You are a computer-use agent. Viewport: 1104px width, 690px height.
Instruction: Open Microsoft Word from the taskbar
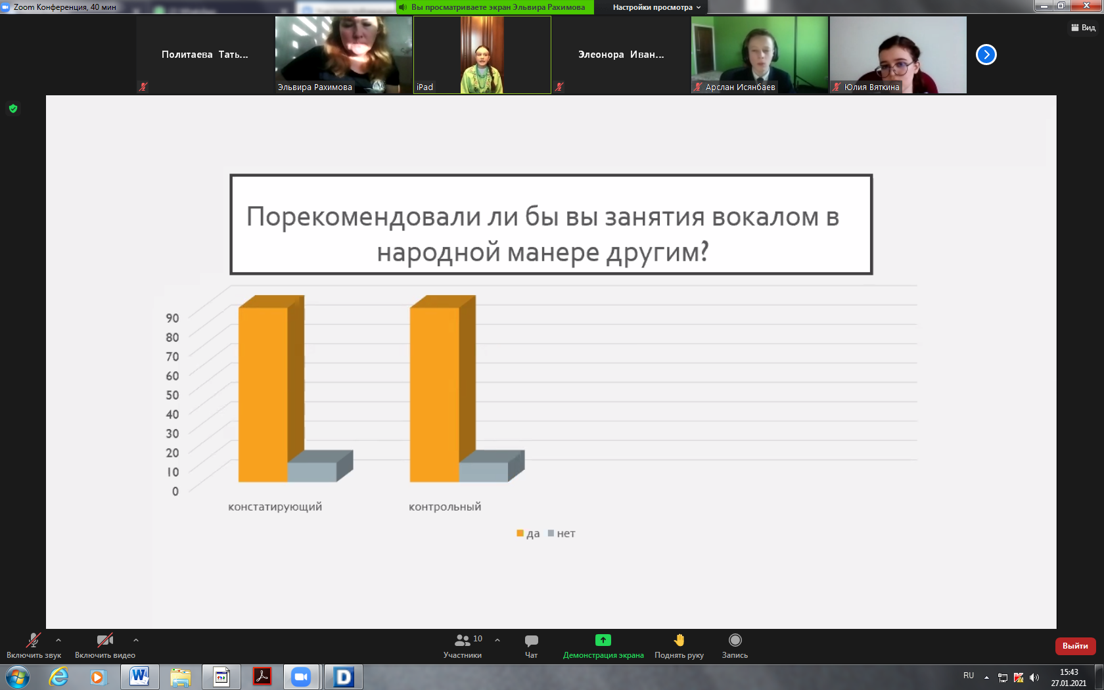[x=139, y=676]
